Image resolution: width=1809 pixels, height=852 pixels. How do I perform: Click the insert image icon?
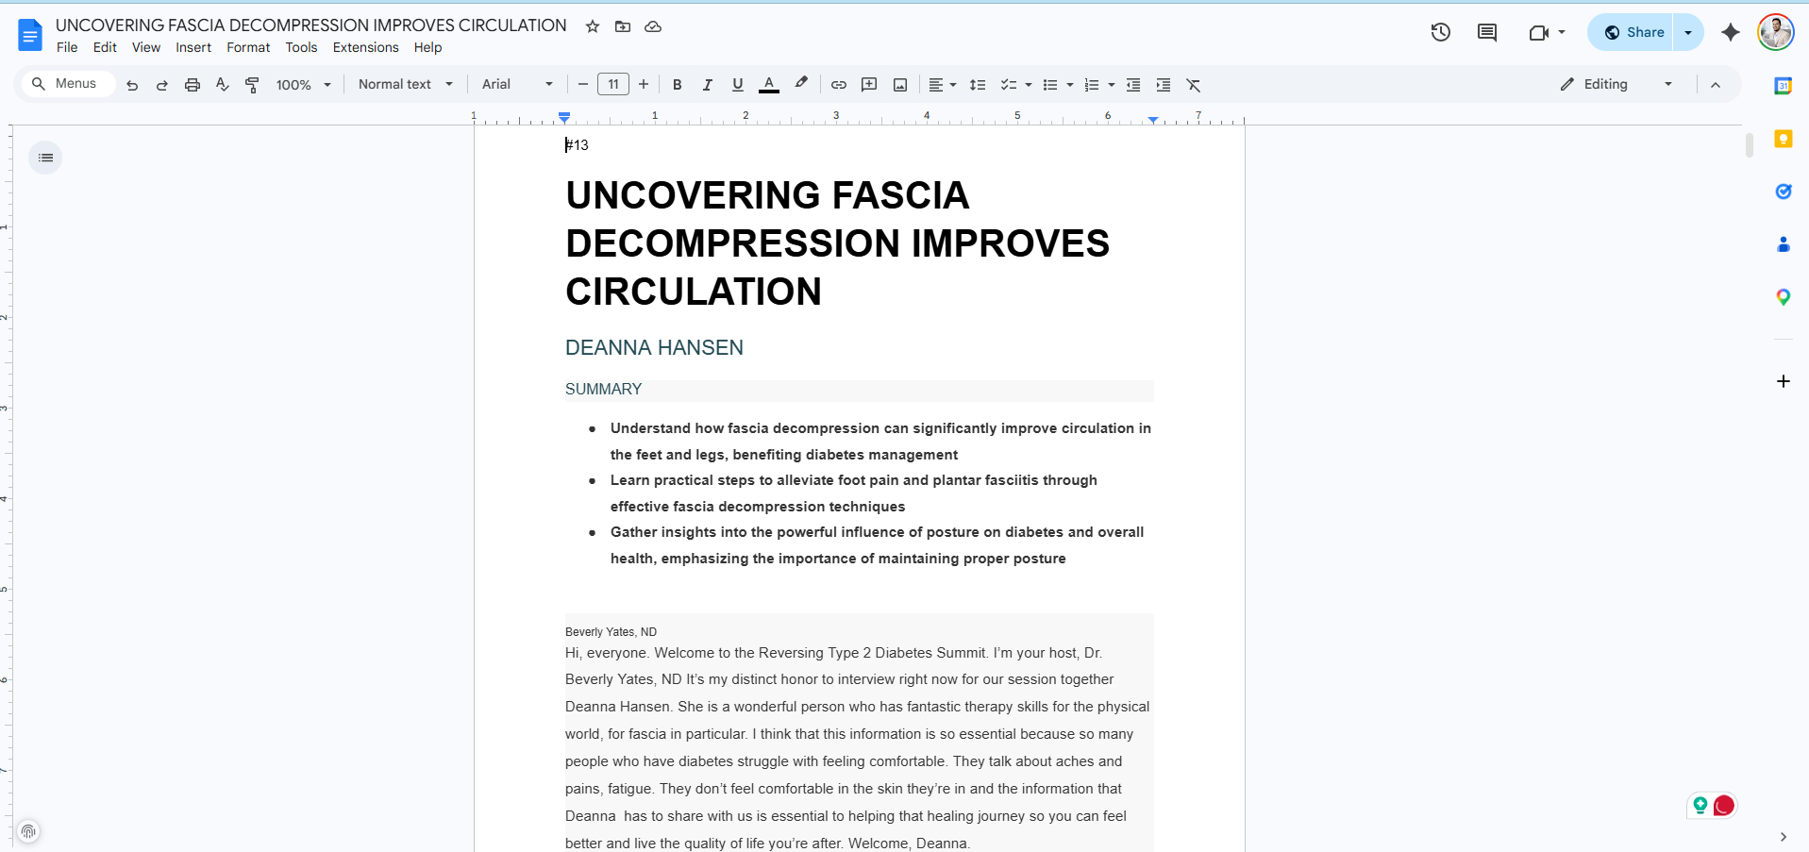tap(900, 85)
